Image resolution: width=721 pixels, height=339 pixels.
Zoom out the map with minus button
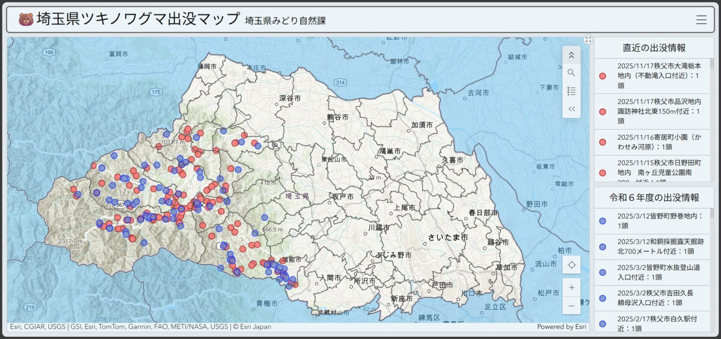(x=571, y=306)
